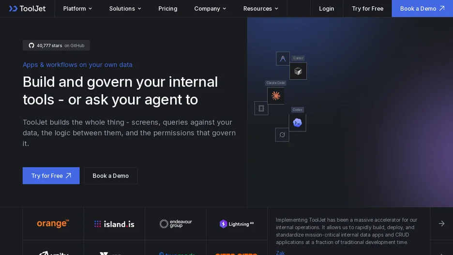Click the island.is logo

[x=114, y=224]
